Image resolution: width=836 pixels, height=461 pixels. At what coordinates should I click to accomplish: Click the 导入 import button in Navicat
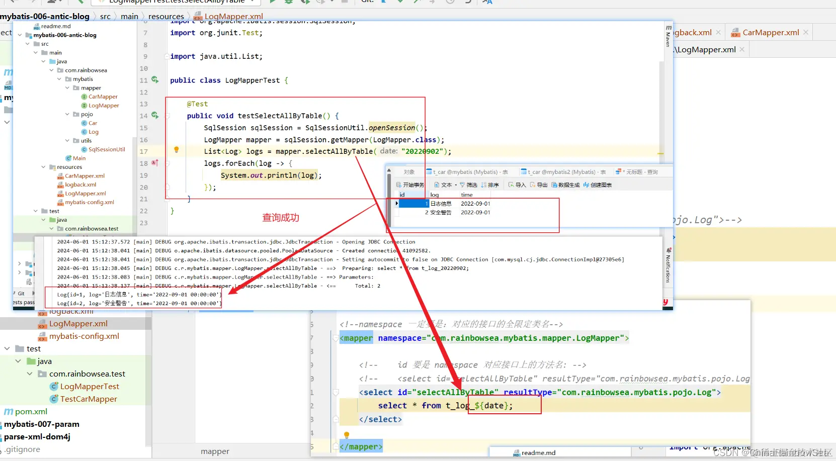click(517, 185)
